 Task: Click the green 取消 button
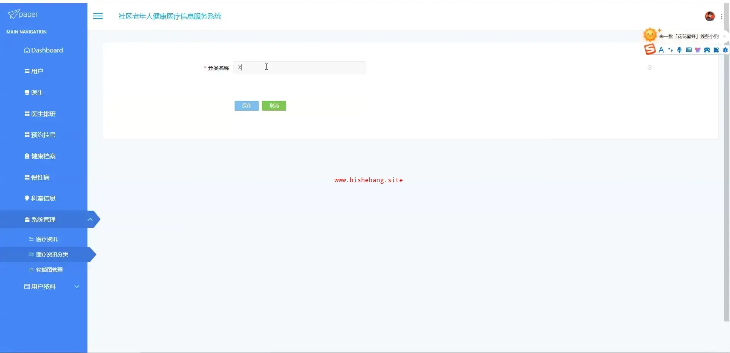pos(274,106)
